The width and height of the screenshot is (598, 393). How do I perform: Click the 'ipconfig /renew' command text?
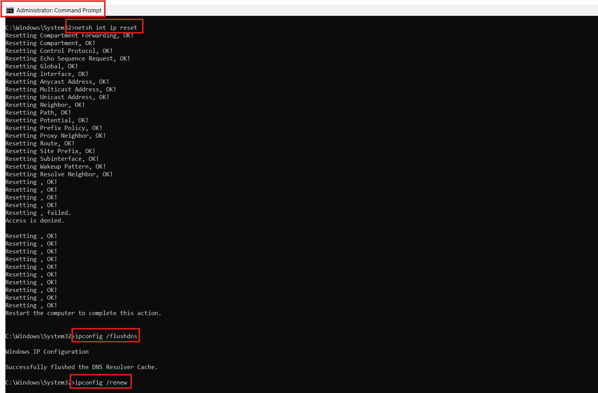100,382
